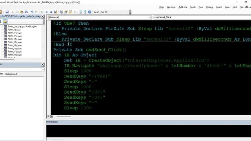Run the macro with the green play icon
The height and width of the screenshot is (141, 251).
[42, 12]
